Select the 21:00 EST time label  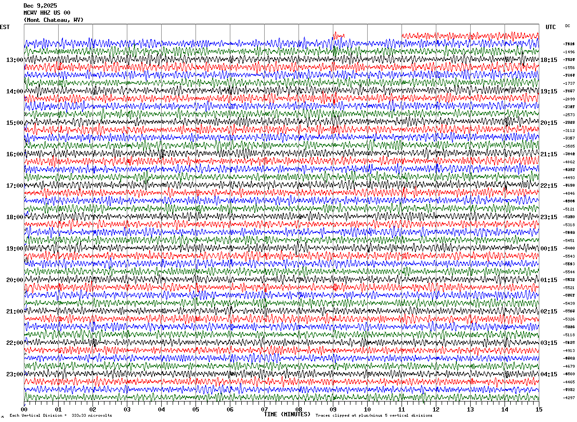pos(15,311)
